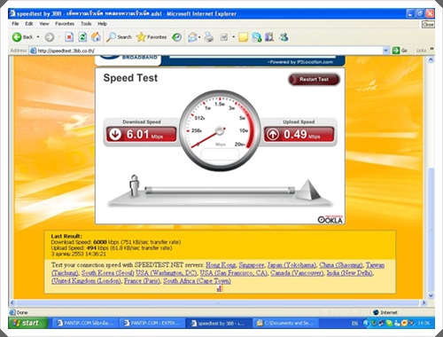Click the Mail envelope icon

click(192, 37)
